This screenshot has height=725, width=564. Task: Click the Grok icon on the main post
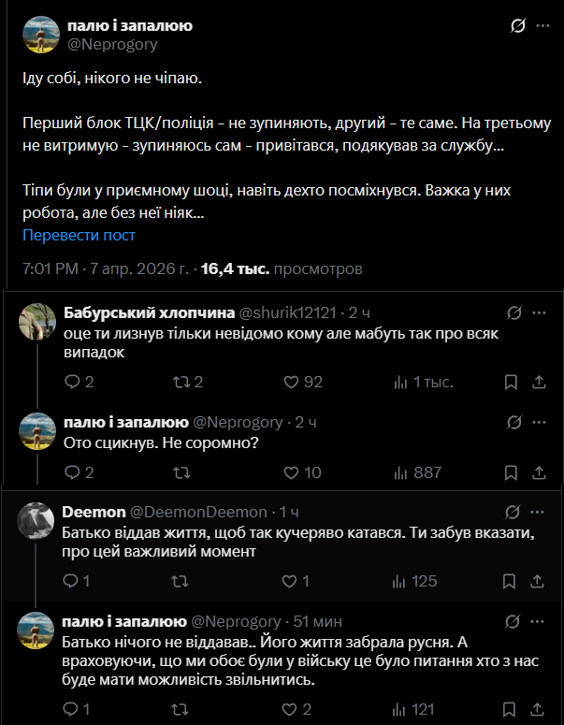515,26
